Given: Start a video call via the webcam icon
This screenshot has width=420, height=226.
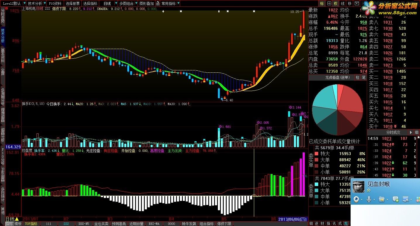Looking at the screenshot, I should click(x=356, y=199).
